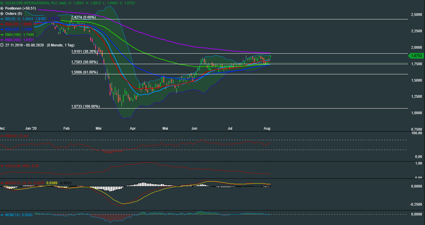Select the magenta EMA(200) colored line marker

click(2, 40)
